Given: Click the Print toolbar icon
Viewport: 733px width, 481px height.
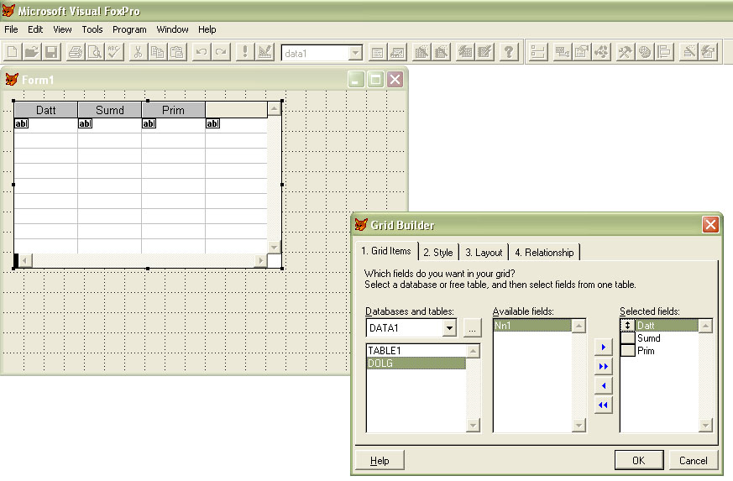Looking at the screenshot, I should pyautogui.click(x=75, y=52).
